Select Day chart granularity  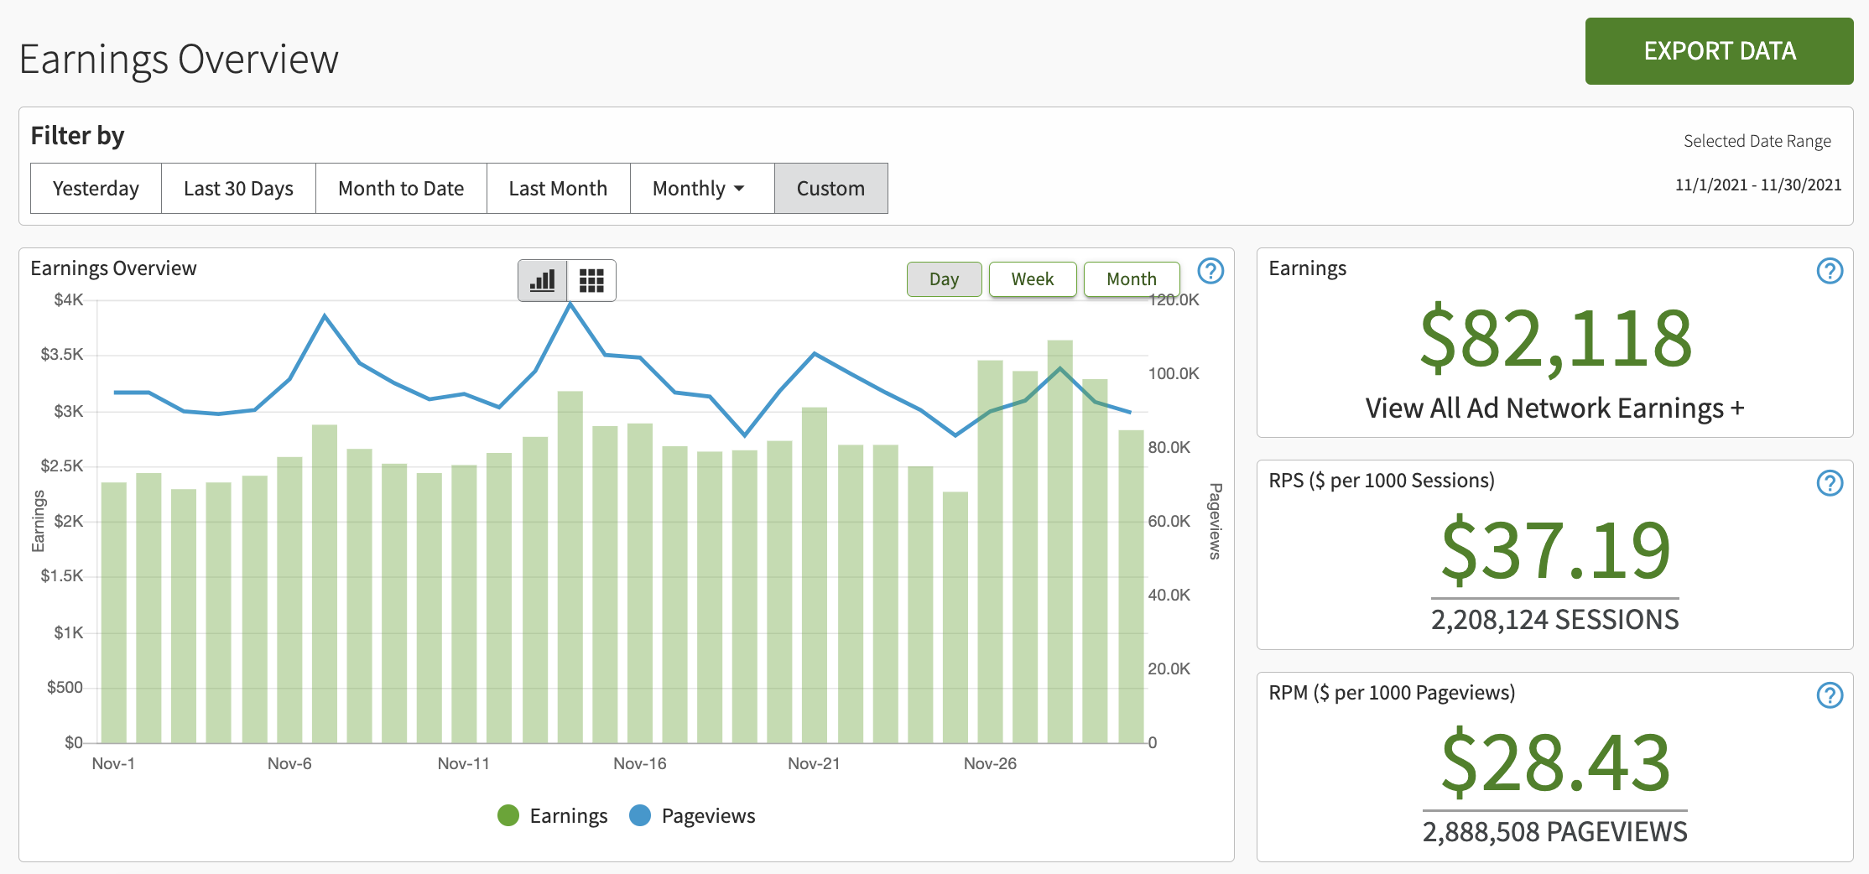944,279
